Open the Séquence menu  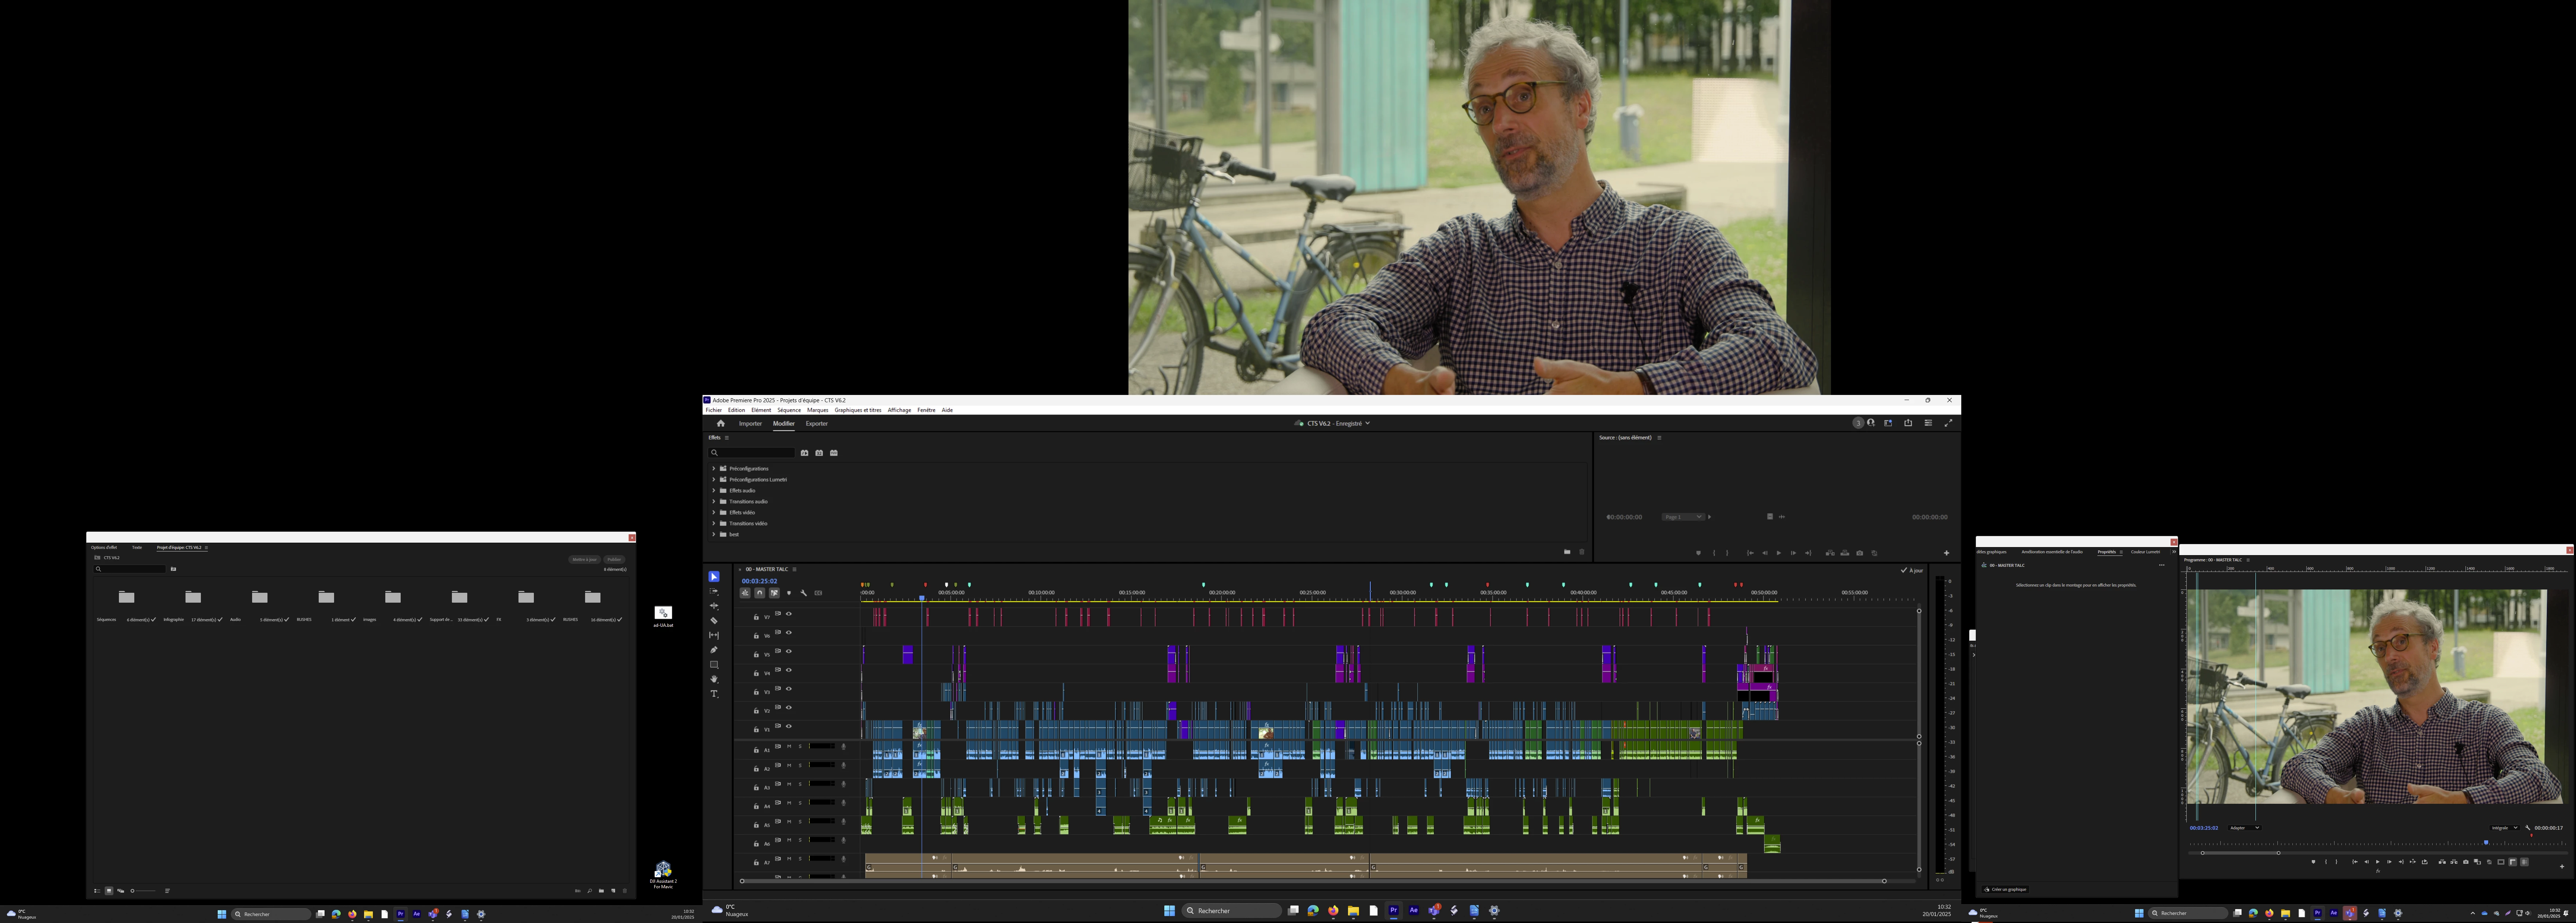[x=789, y=411]
